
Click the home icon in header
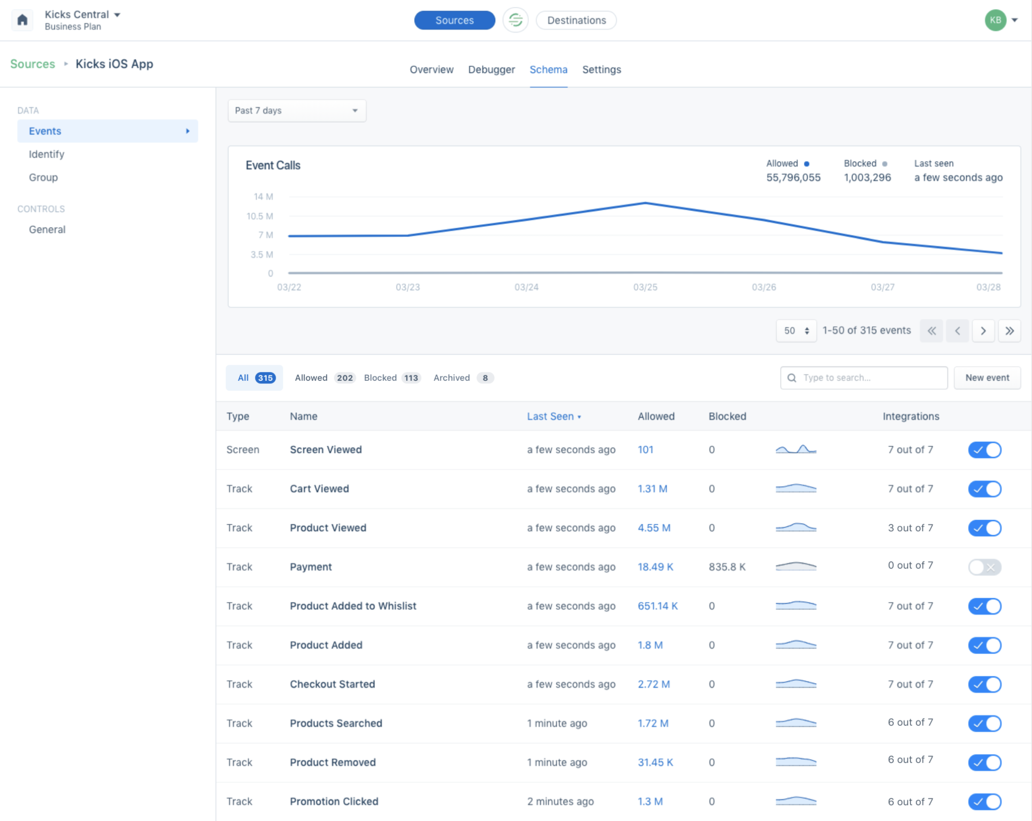[x=22, y=20]
